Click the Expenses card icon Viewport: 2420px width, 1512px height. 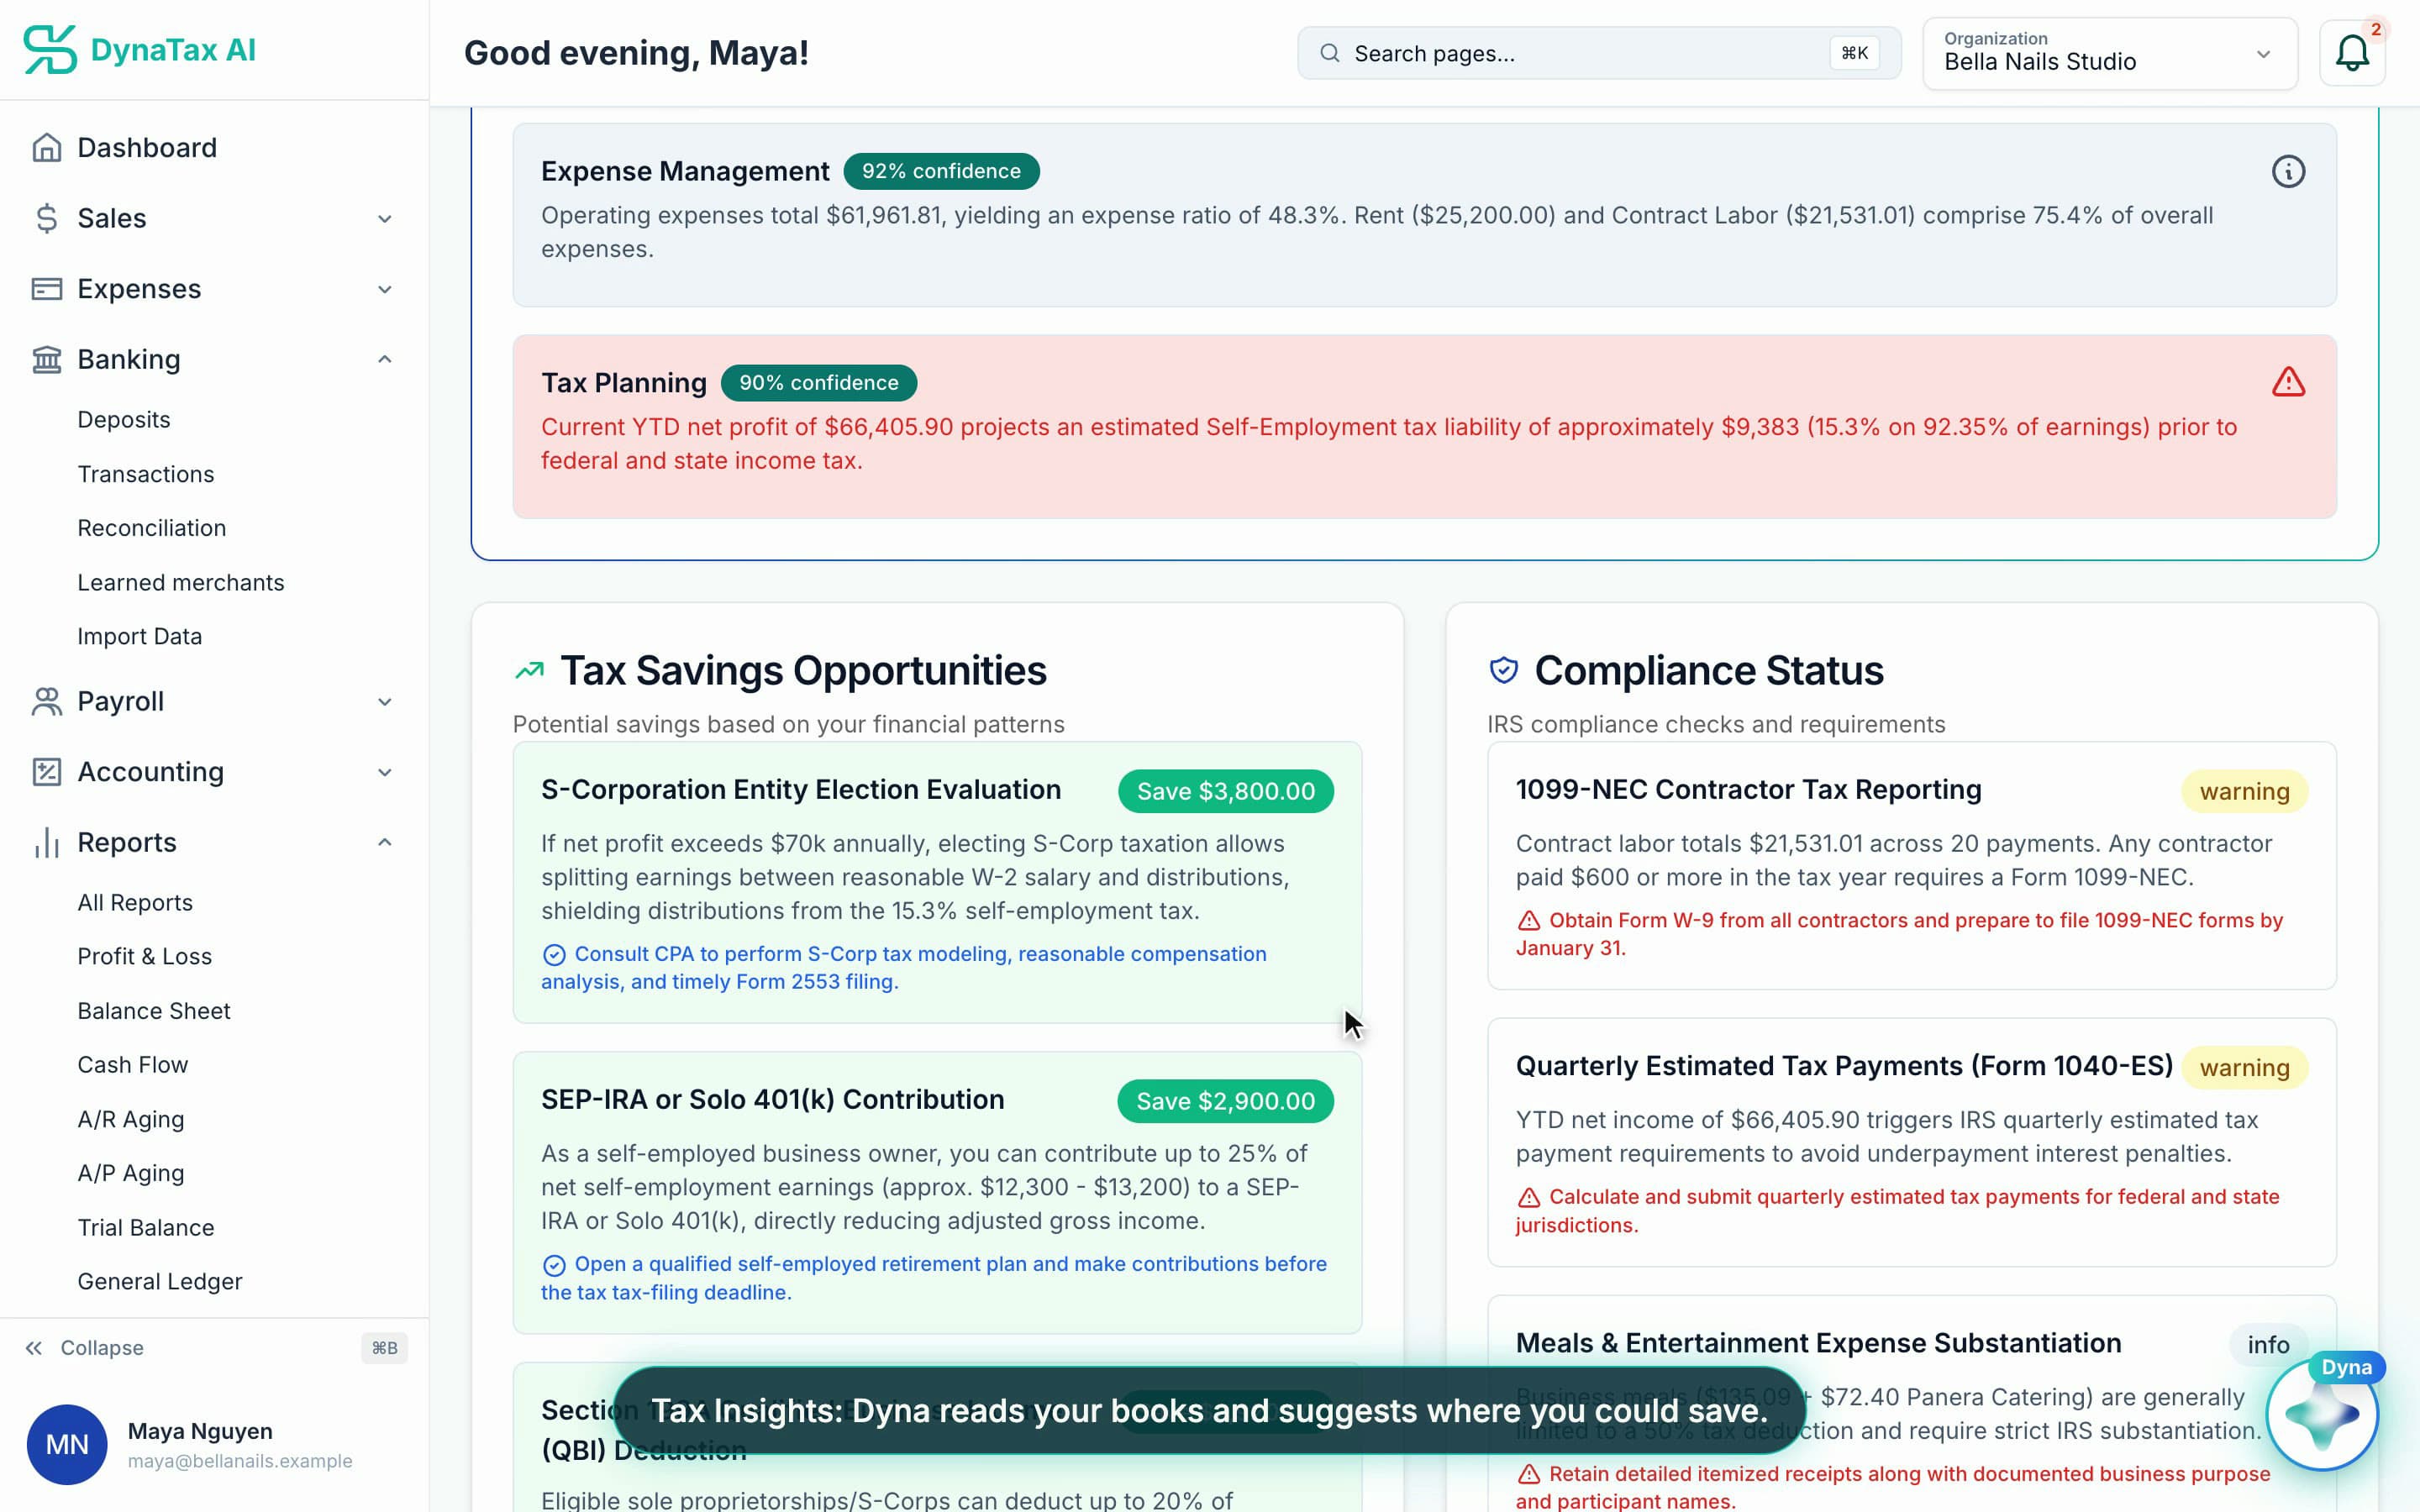tap(47, 289)
